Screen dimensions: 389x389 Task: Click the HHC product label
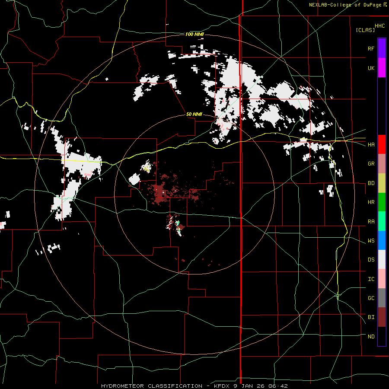pos(380,26)
